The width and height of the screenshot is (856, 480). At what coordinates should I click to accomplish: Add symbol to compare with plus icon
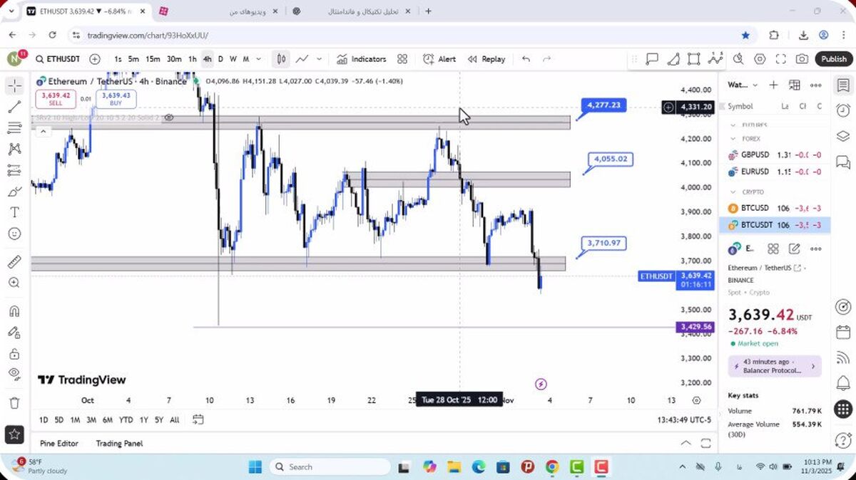tap(95, 59)
